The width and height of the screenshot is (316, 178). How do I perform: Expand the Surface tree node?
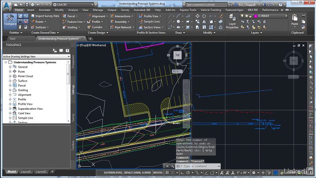[x=10, y=81]
